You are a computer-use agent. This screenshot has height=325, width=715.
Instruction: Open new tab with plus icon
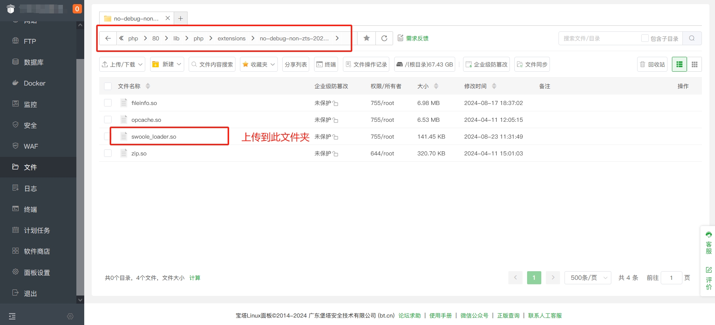tap(180, 18)
